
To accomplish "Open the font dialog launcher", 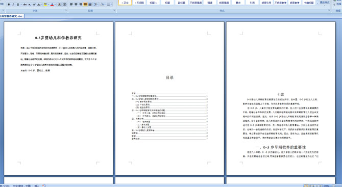I will [66, 10].
